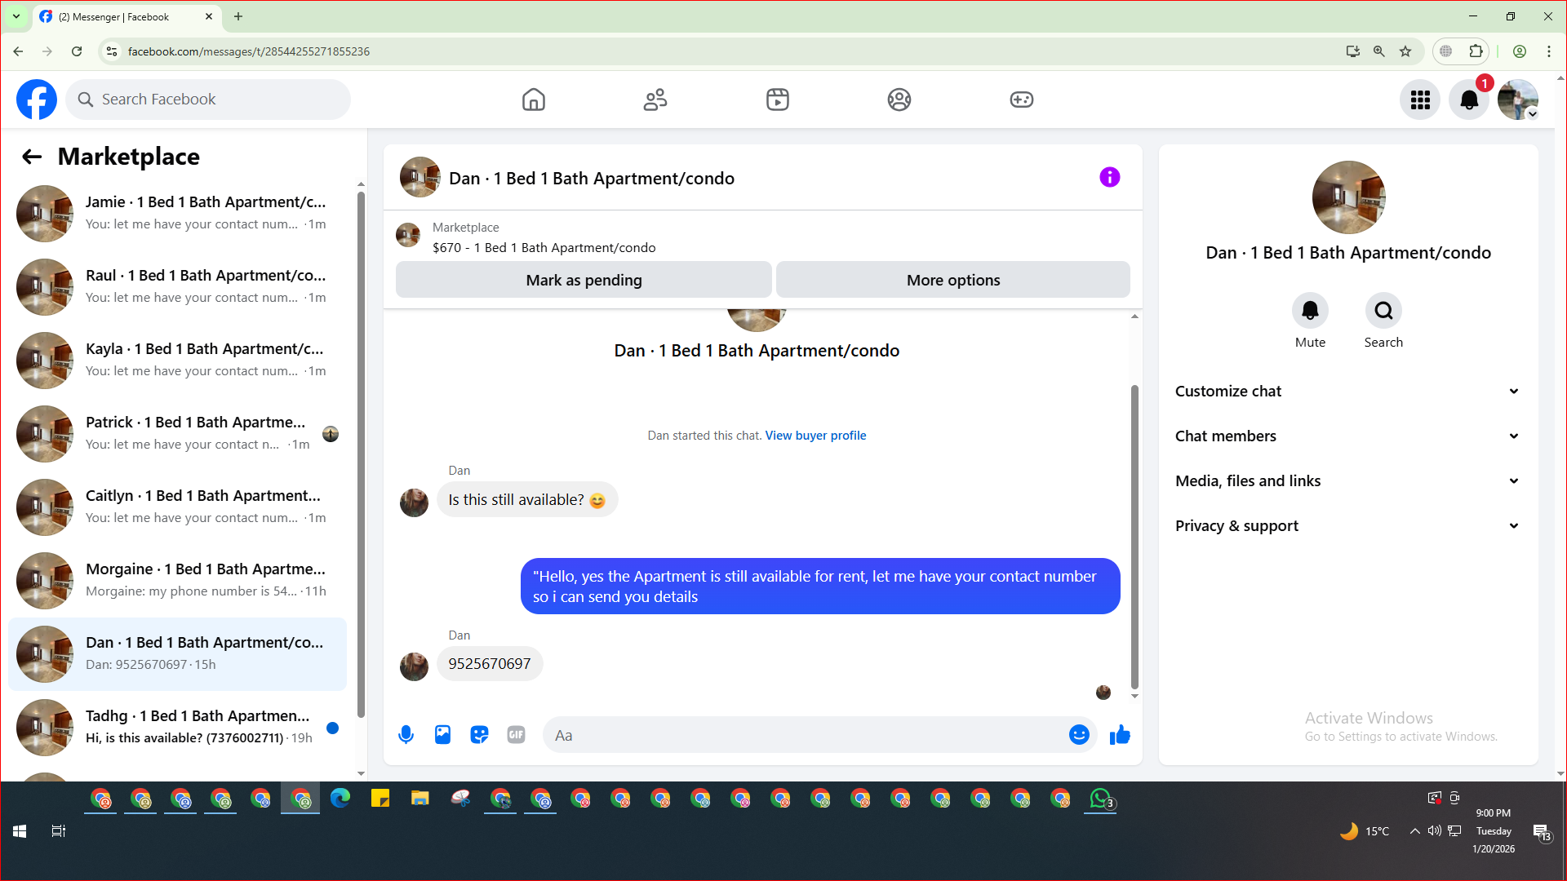Image resolution: width=1567 pixels, height=881 pixels.
Task: Open Facebook Home feed icon
Action: pyautogui.click(x=533, y=100)
